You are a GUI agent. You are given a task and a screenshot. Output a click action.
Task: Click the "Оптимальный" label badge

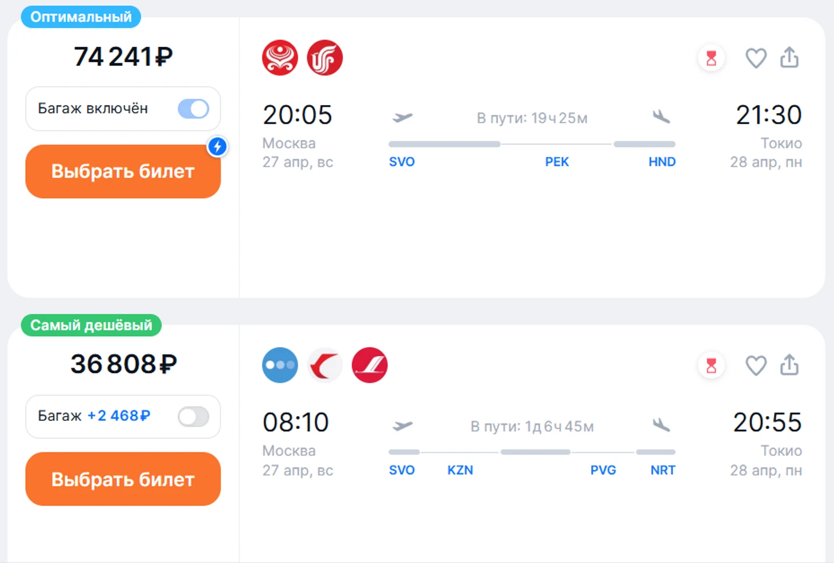click(x=81, y=17)
